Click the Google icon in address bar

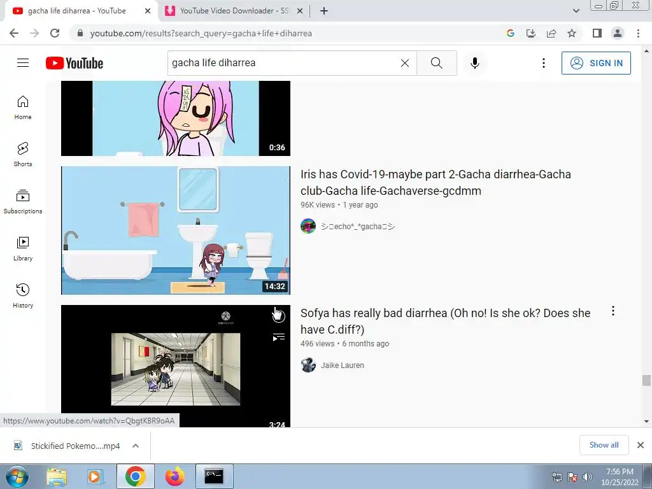coord(510,33)
